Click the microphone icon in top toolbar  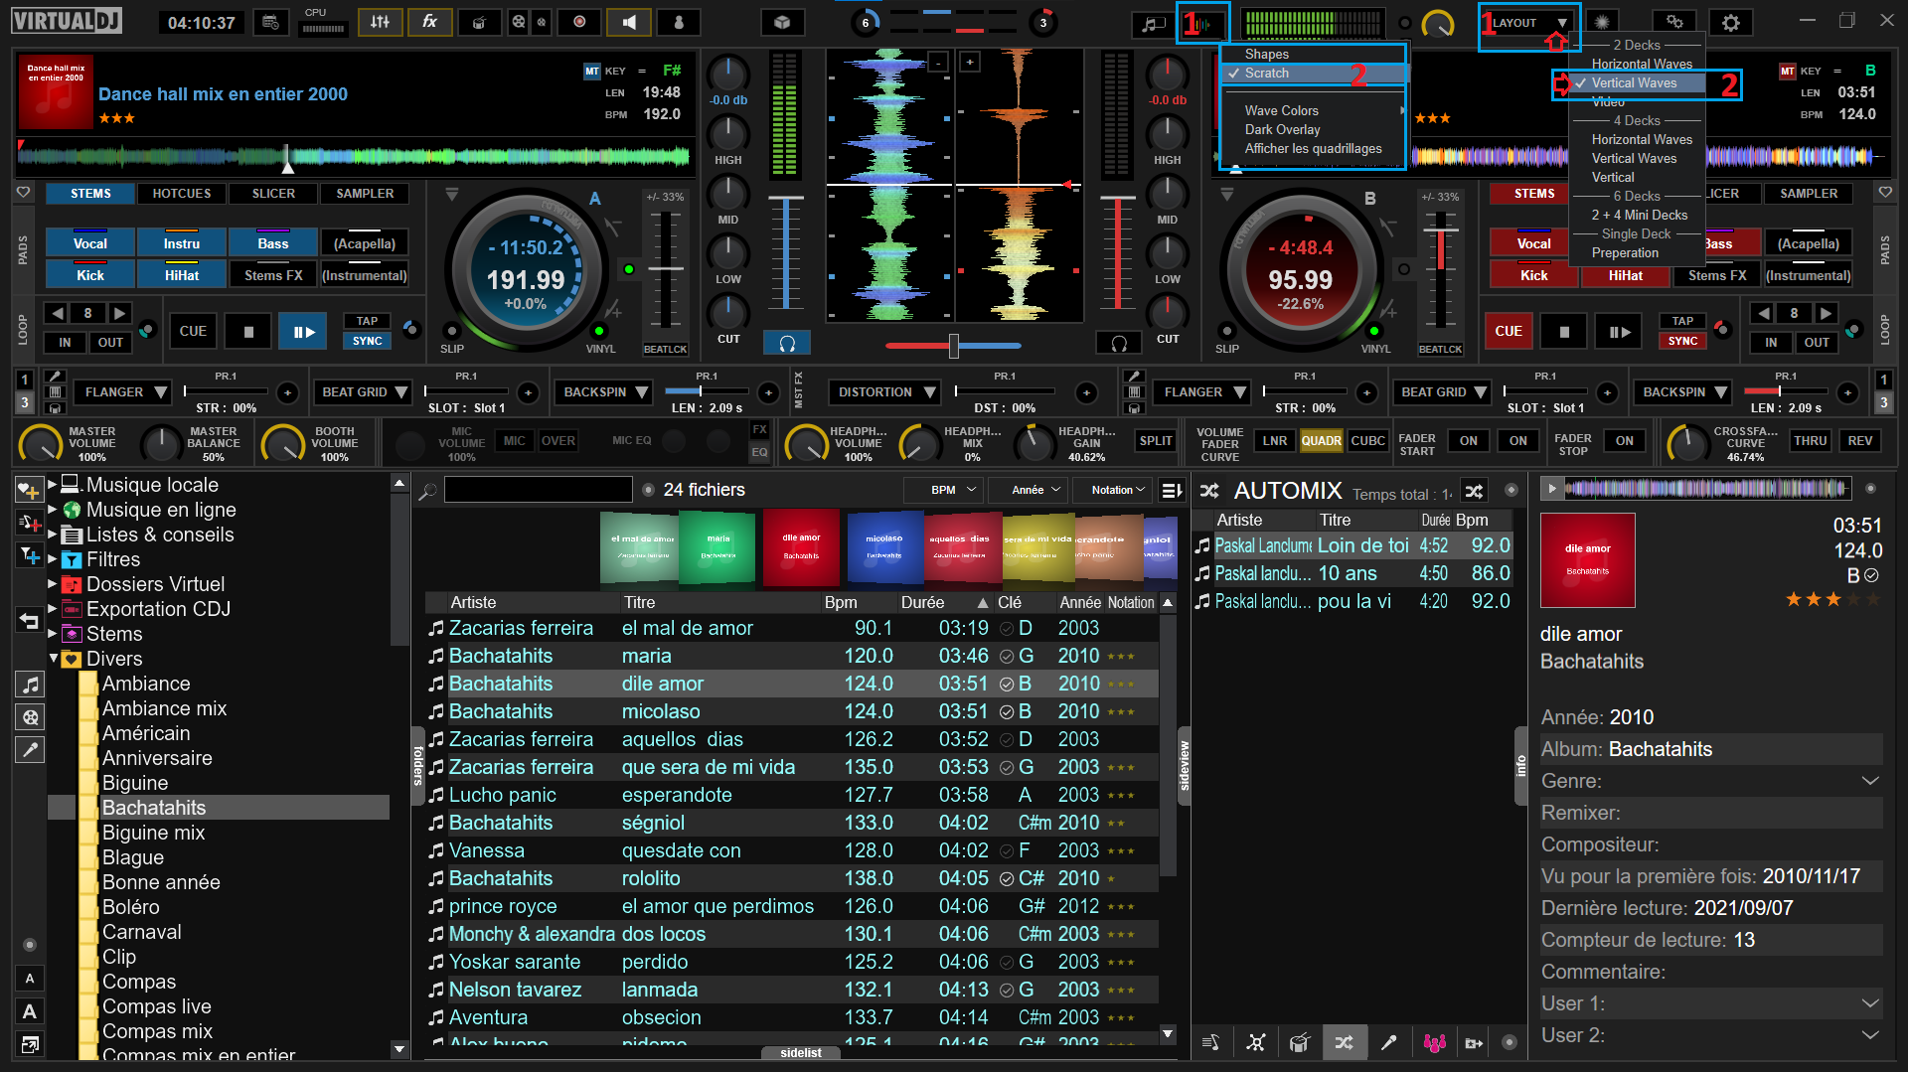click(x=679, y=22)
